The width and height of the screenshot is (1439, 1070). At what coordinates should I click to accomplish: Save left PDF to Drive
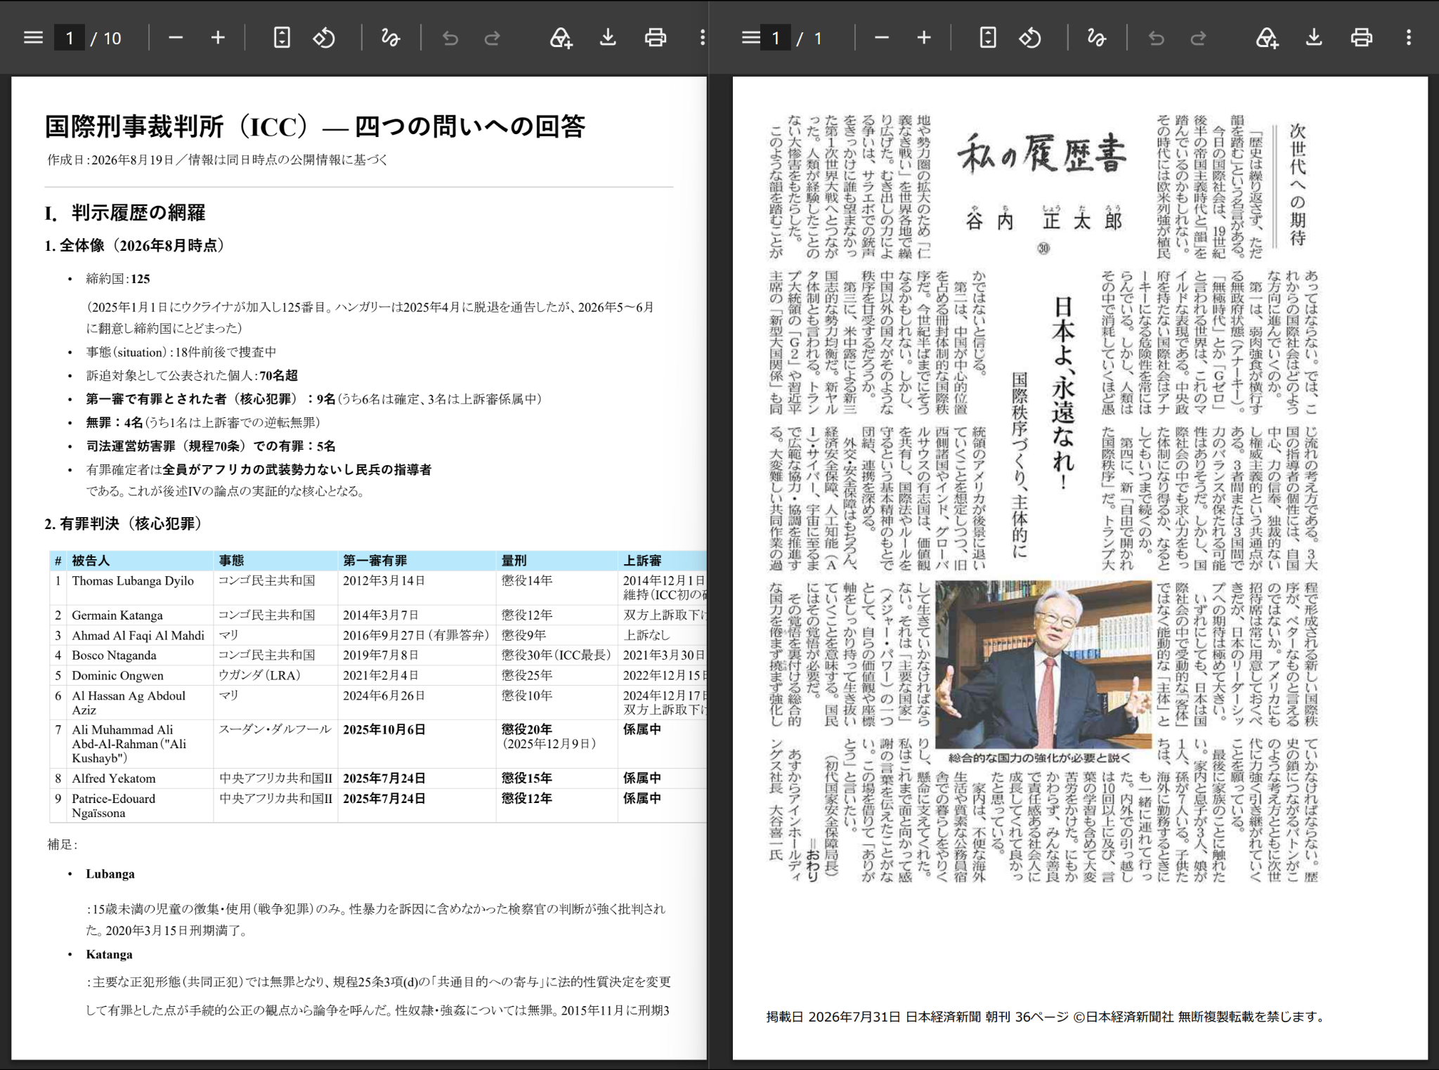click(x=561, y=37)
